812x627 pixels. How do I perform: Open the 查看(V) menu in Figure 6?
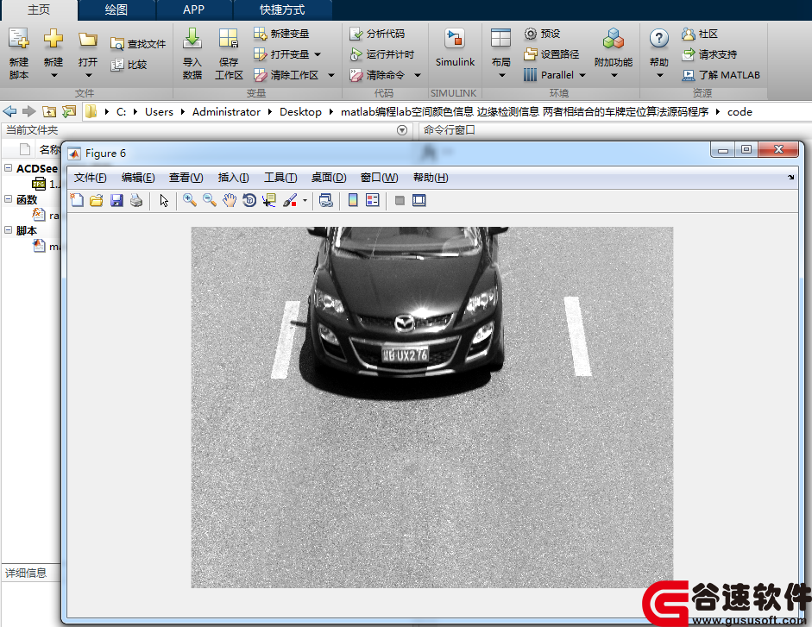coord(186,178)
